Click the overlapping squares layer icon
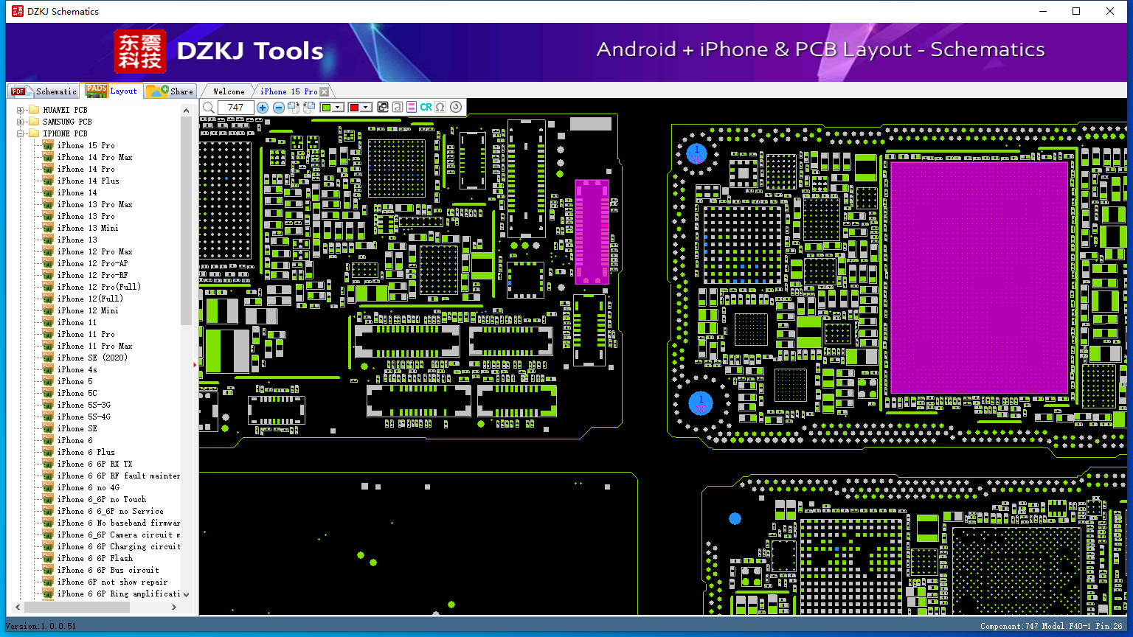Image resolution: width=1133 pixels, height=637 pixels. pyautogui.click(x=383, y=108)
